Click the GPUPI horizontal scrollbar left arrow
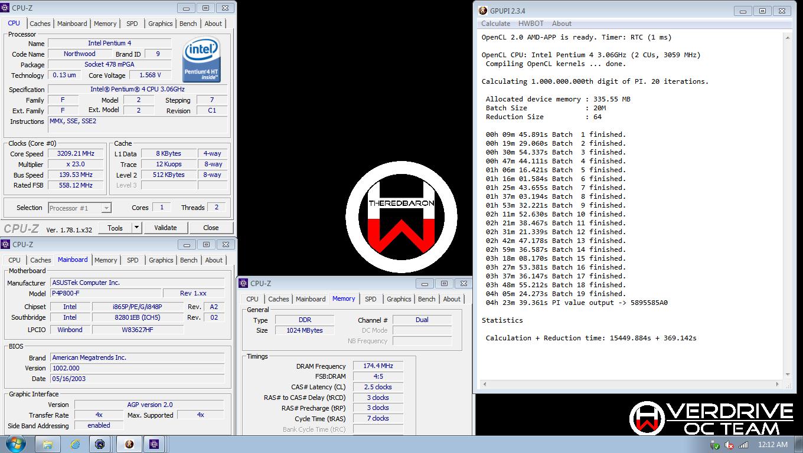803x453 pixels. [485, 384]
